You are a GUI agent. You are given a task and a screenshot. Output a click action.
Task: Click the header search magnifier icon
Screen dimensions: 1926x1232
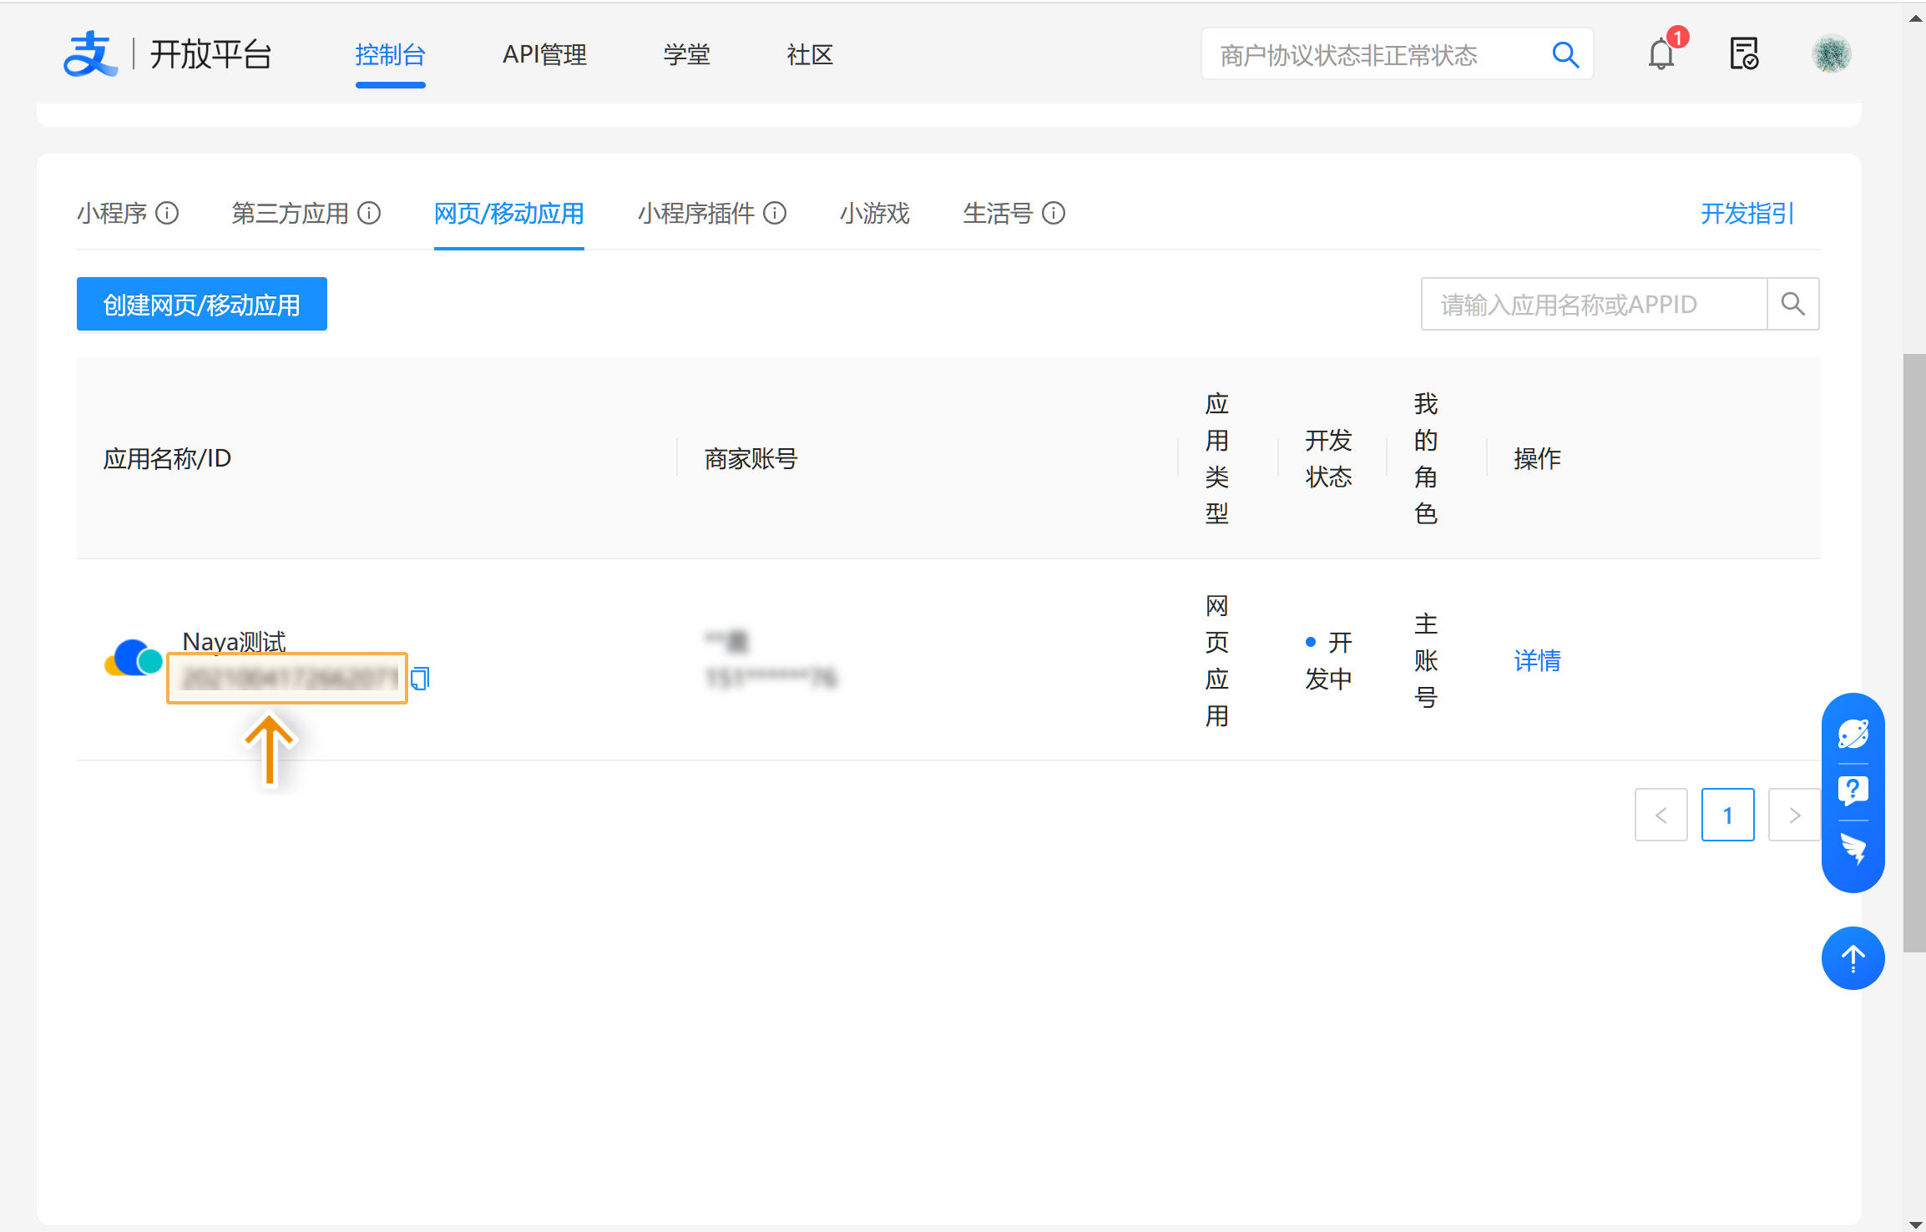[1565, 55]
